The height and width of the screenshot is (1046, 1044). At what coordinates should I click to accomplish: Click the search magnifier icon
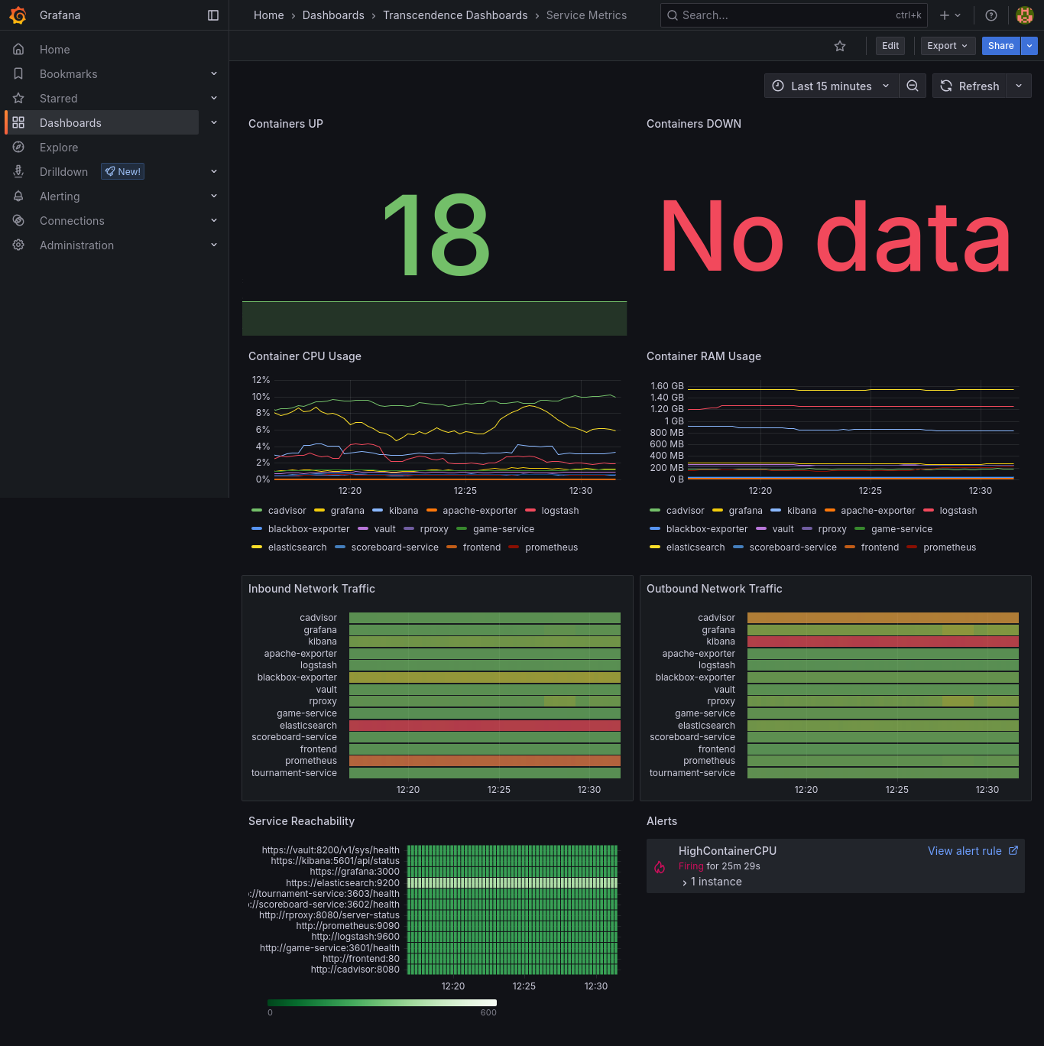tap(672, 15)
